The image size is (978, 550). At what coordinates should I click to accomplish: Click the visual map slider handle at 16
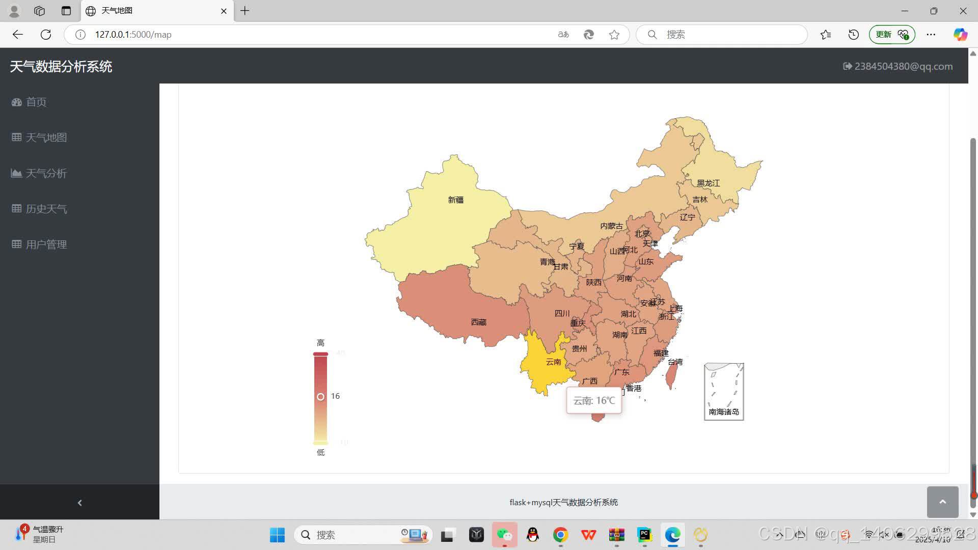pos(320,397)
